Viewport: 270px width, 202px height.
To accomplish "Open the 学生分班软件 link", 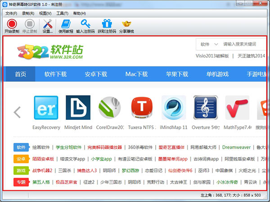I will (x=68, y=147).
